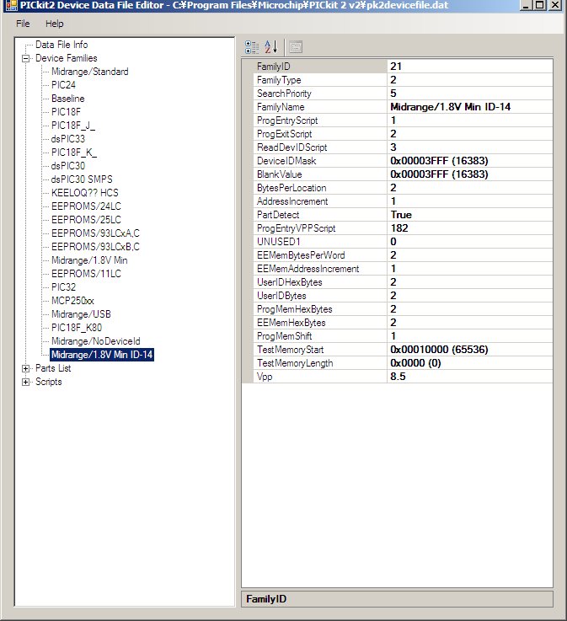Viewport: 567px width, 621px height.
Task: Select the EEPROMS/11LC family
Action: pos(86,274)
